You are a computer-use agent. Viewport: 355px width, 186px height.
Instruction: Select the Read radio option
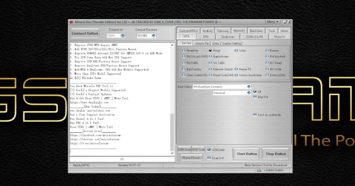[x=214, y=51]
